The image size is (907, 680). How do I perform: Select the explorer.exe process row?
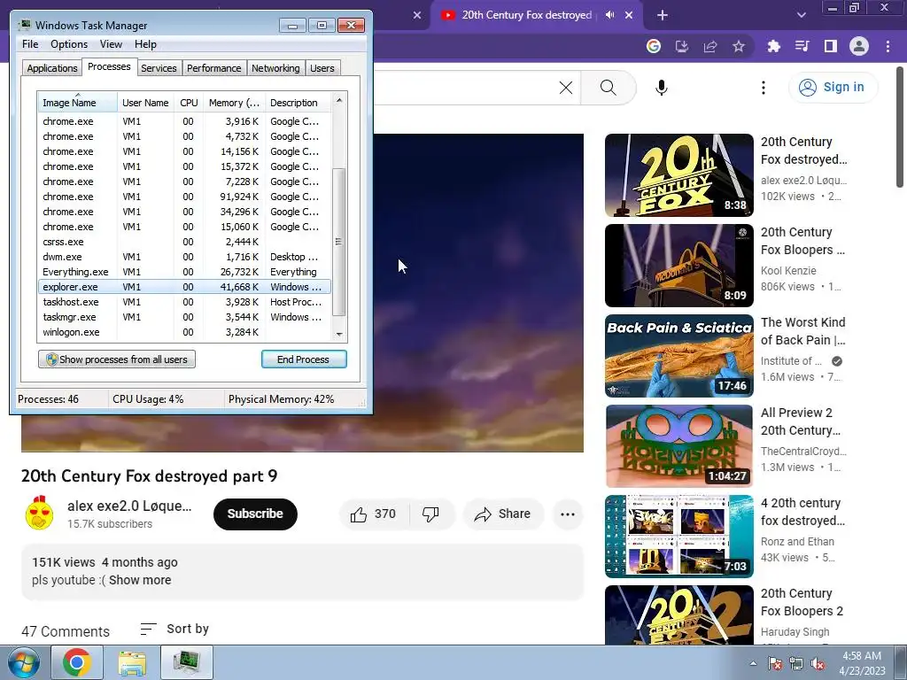point(184,287)
